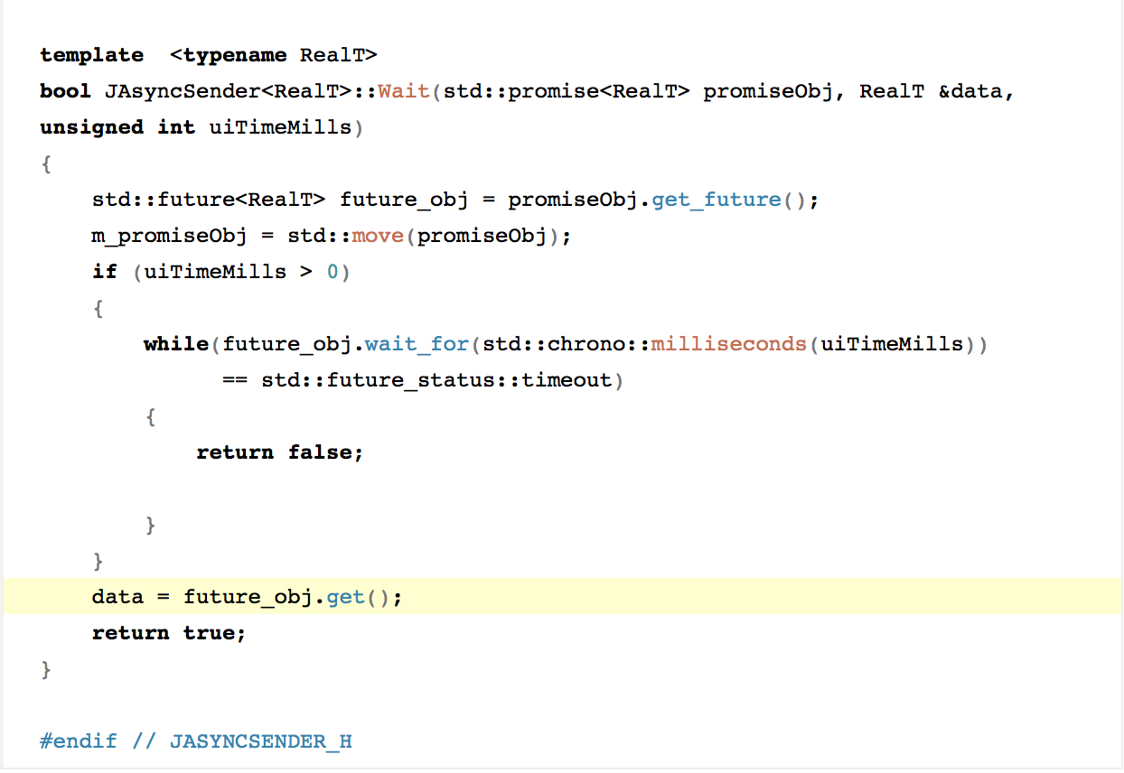
Task: Click 'move' in the std::move call
Action: click(x=379, y=236)
